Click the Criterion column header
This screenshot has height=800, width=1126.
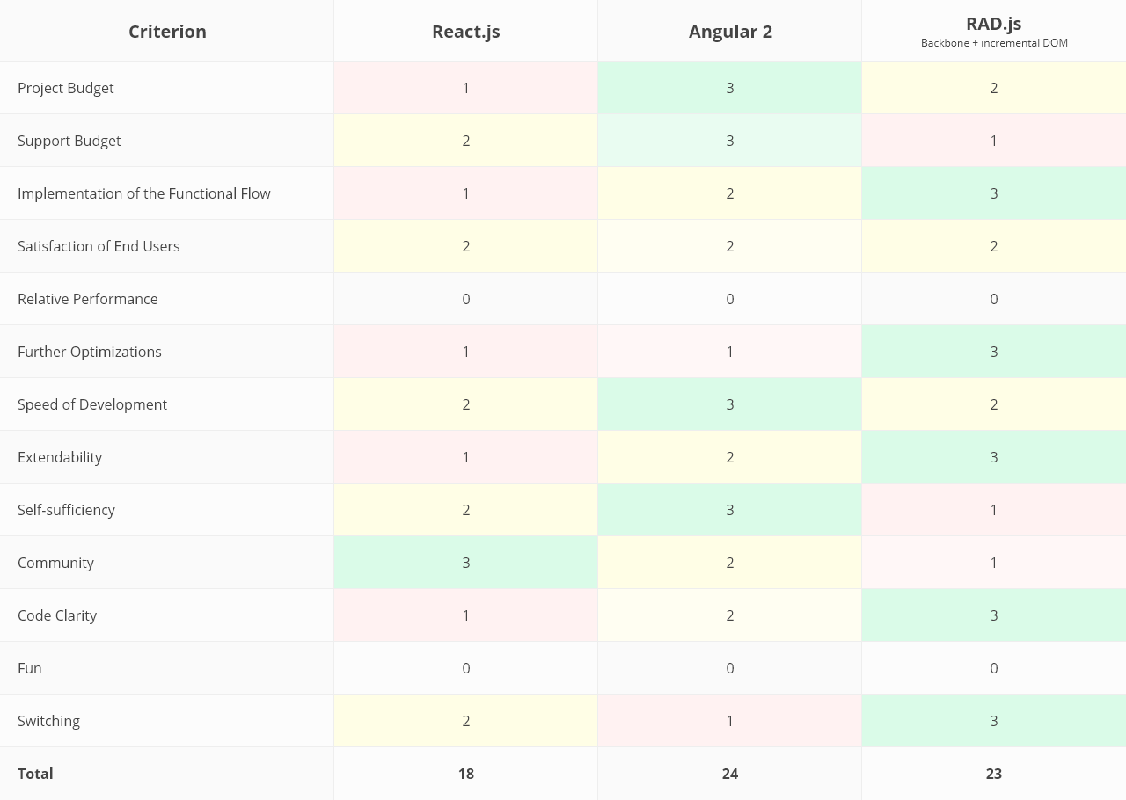[167, 32]
